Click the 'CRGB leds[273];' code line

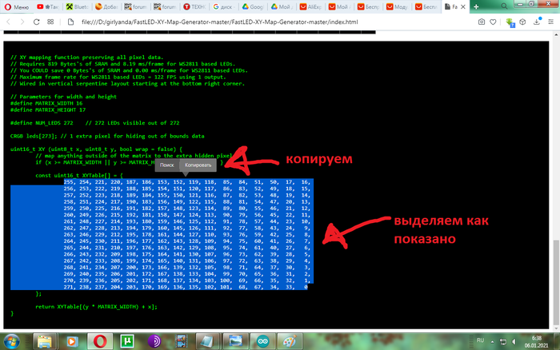point(107,136)
